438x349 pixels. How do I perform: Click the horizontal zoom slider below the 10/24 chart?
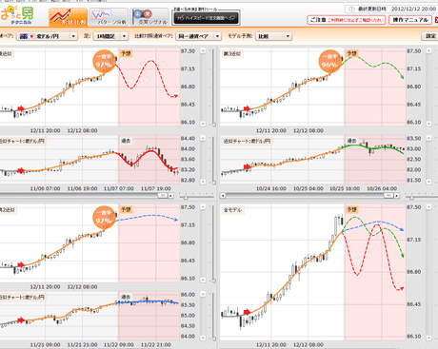click(x=411, y=197)
